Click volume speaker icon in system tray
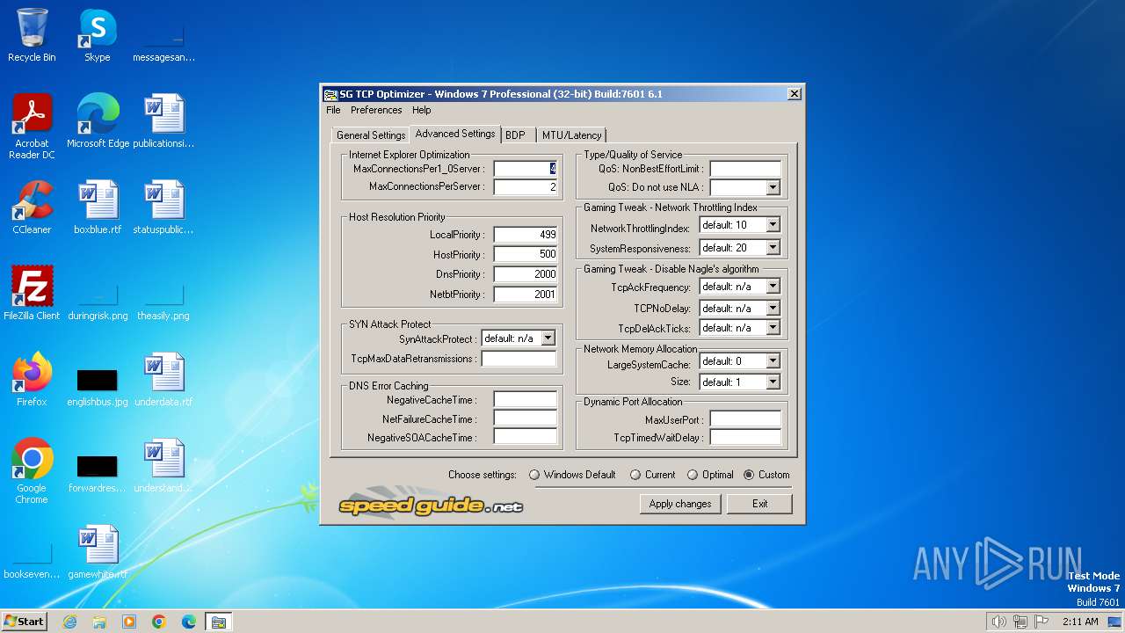Screen dimensions: 1125x633 [x=998, y=622]
